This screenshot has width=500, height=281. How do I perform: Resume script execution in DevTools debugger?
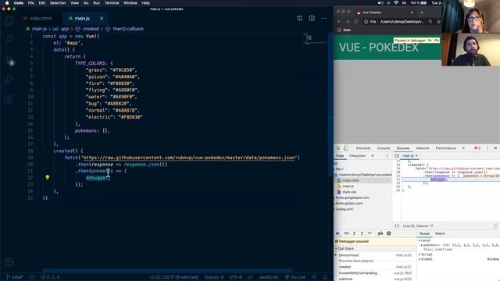337,233
